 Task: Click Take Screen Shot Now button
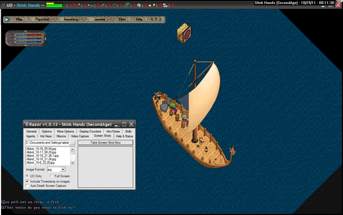pyautogui.click(x=105, y=143)
